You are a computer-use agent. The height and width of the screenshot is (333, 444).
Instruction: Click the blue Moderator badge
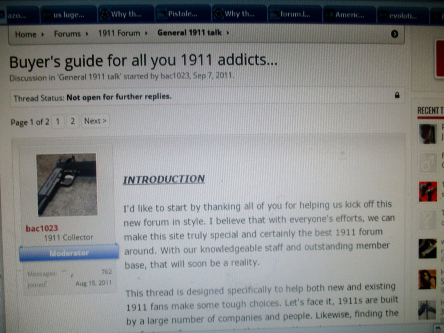(69, 253)
